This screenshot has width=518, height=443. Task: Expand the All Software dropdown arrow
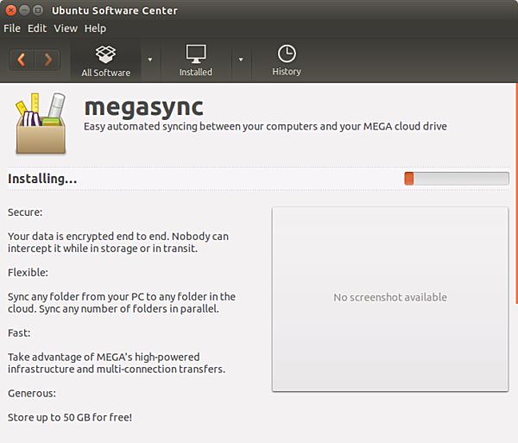click(150, 60)
